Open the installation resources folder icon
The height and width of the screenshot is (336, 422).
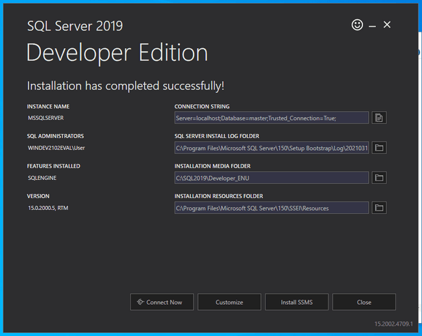380,208
